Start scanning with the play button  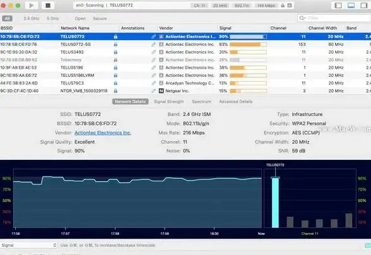32,6
